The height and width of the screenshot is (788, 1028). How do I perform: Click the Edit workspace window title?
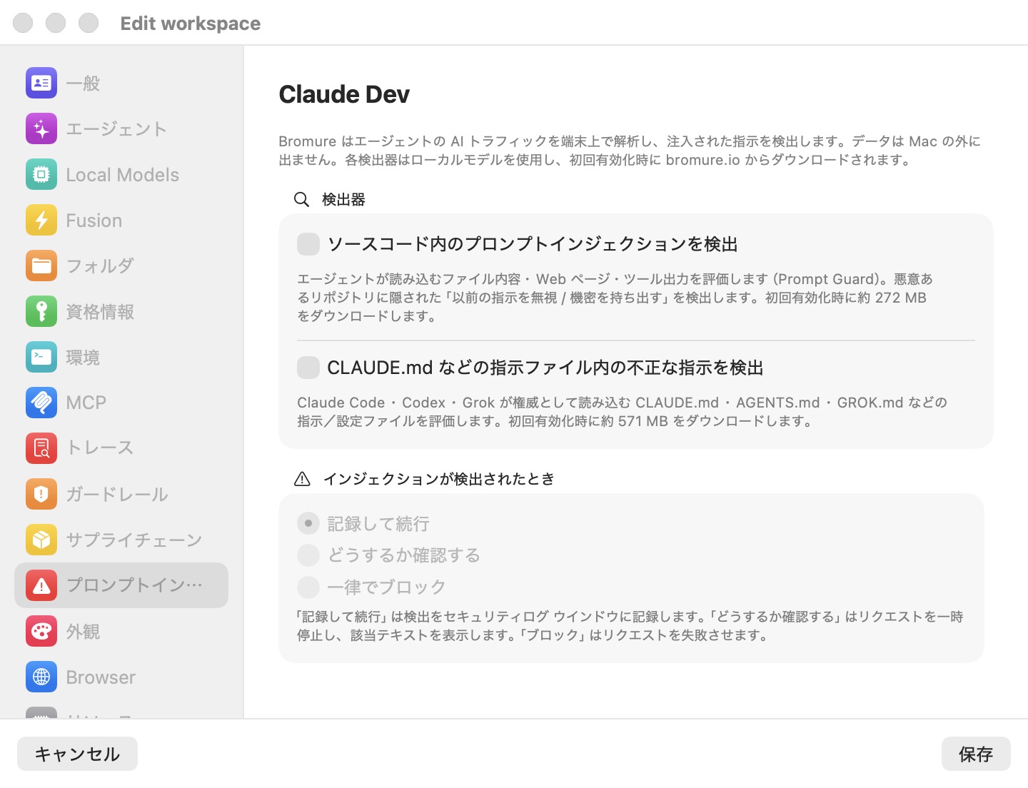coord(191,24)
